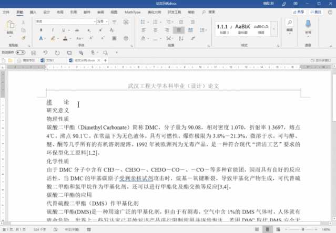Align paragraph text left

point(144,30)
